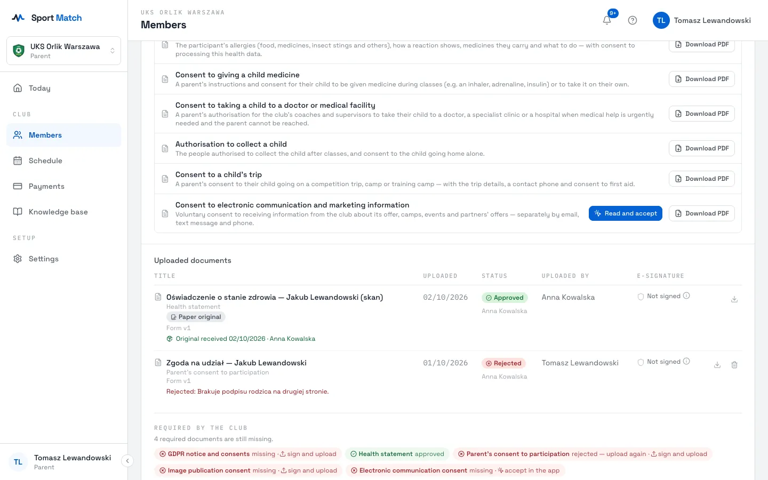Click the Original received 02/10/2026 note
This screenshot has width=768, height=480.
pyautogui.click(x=241, y=339)
